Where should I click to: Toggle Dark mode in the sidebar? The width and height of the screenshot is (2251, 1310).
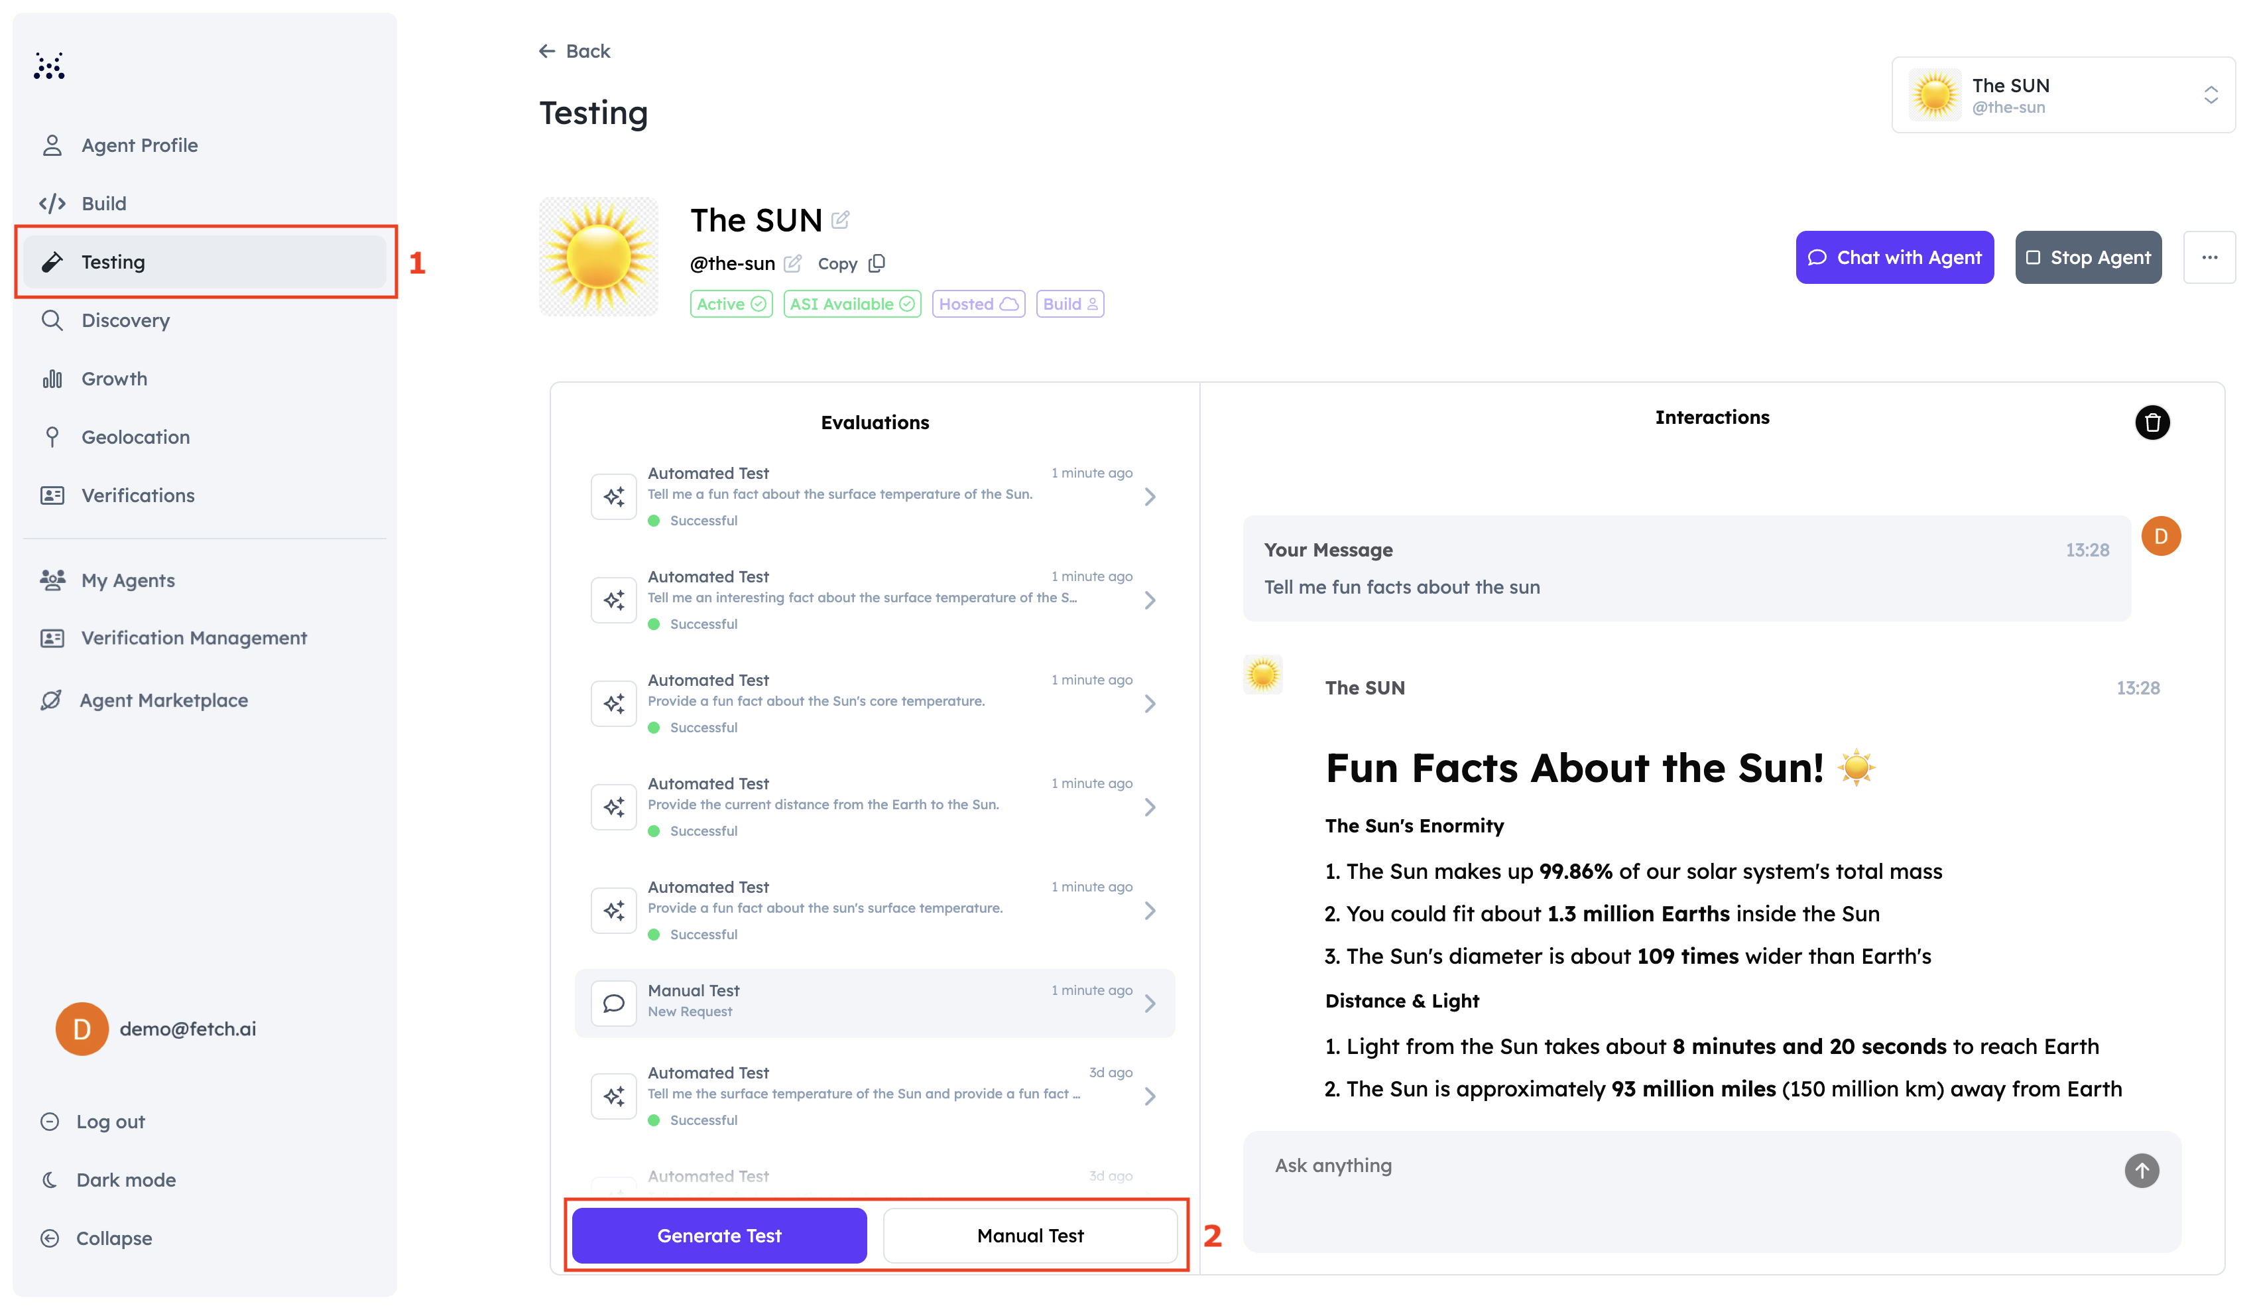(x=125, y=1179)
